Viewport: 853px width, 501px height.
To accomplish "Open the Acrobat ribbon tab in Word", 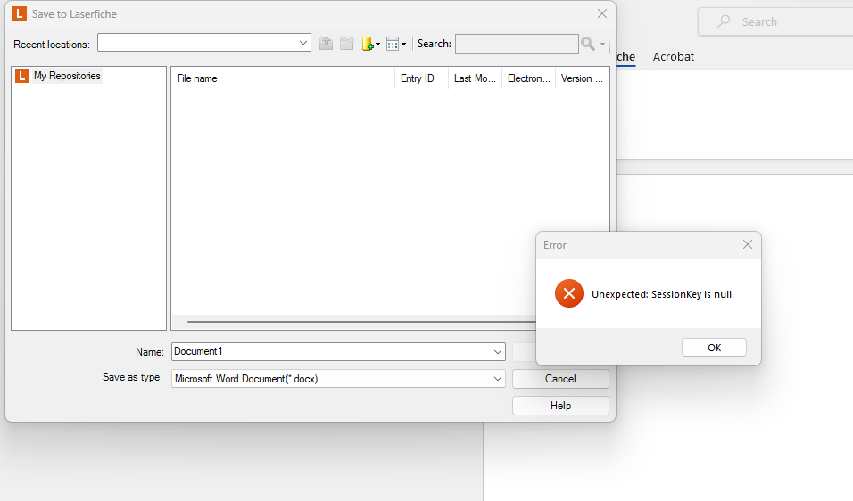I will pyautogui.click(x=673, y=56).
